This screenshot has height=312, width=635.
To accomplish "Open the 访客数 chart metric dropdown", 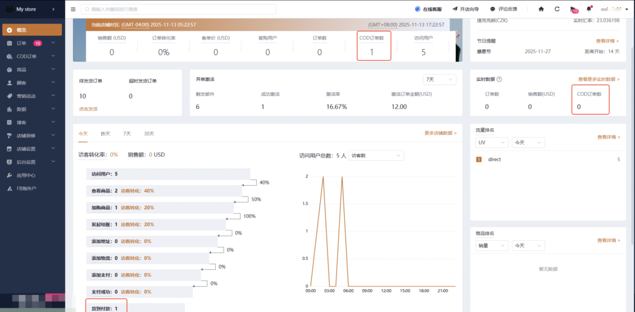I will pos(376,156).
